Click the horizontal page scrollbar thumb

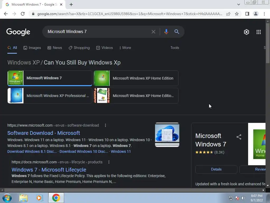point(120,190)
